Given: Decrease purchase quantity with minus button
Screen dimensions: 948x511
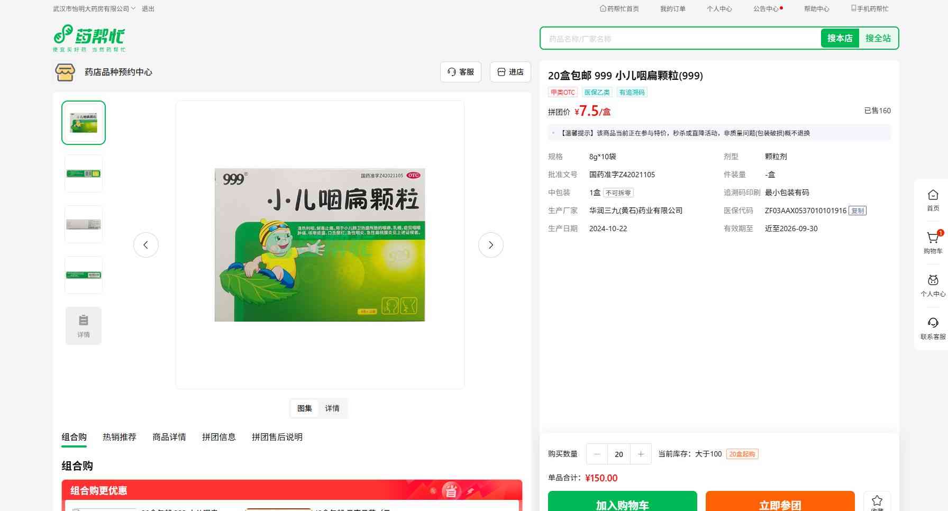Looking at the screenshot, I should tap(597, 454).
